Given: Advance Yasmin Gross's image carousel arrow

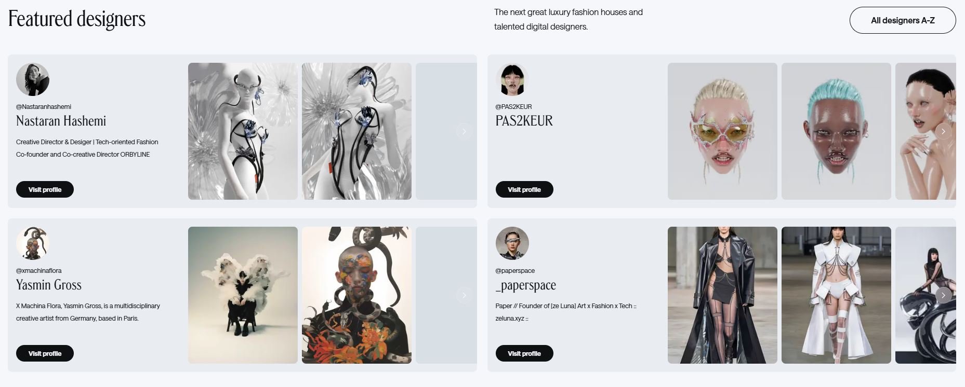Looking at the screenshot, I should point(464,295).
